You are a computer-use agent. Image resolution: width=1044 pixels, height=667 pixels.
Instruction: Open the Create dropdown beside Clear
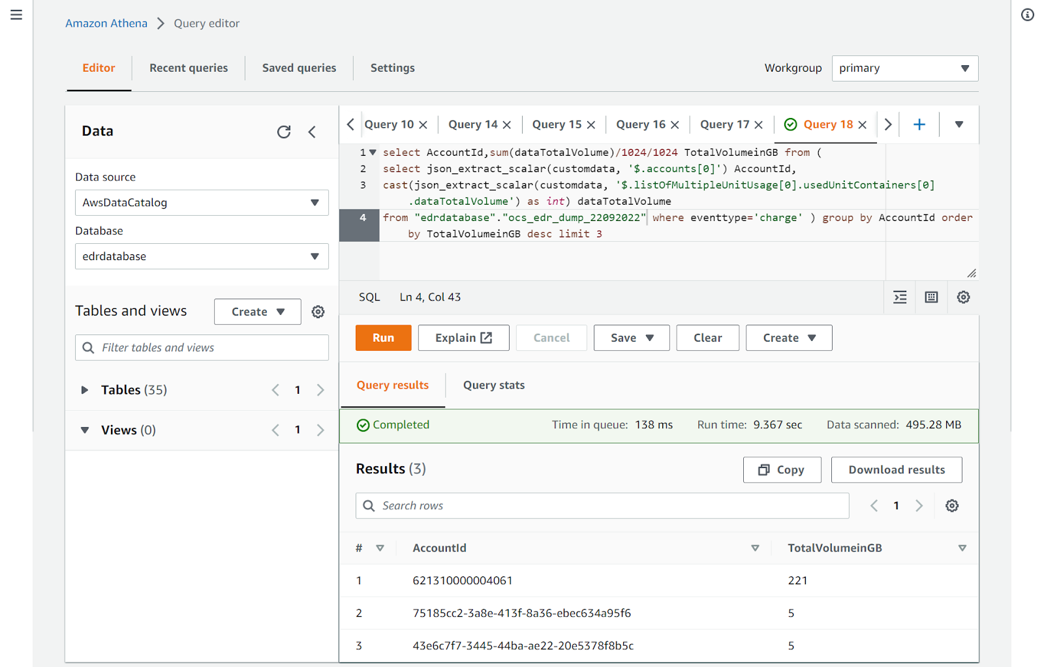[789, 338]
